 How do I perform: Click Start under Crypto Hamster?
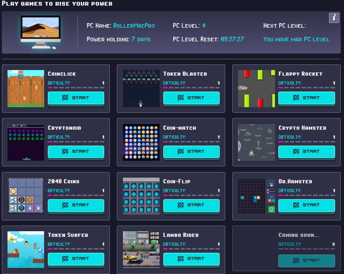(306, 151)
